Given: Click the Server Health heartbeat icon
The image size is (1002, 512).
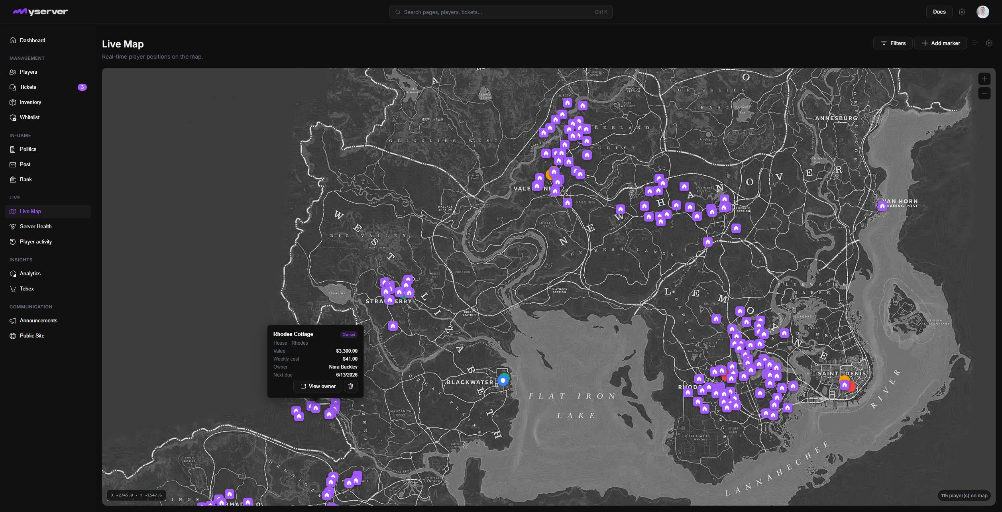Looking at the screenshot, I should coord(13,226).
